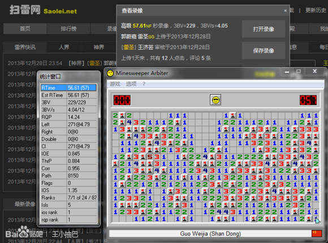
Task: Click the mine counter display showing 000
Action: pos(122,100)
